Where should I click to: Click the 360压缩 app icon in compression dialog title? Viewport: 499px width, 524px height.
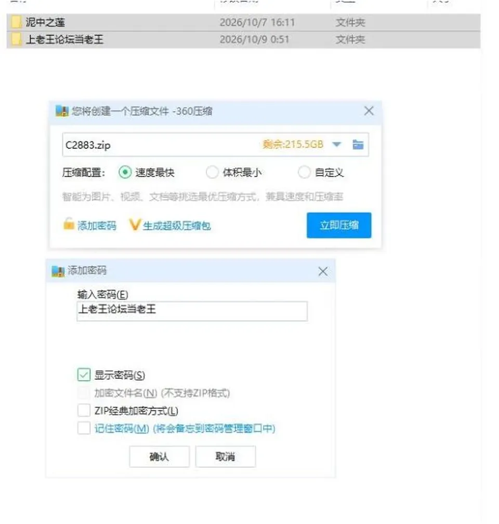[62, 111]
